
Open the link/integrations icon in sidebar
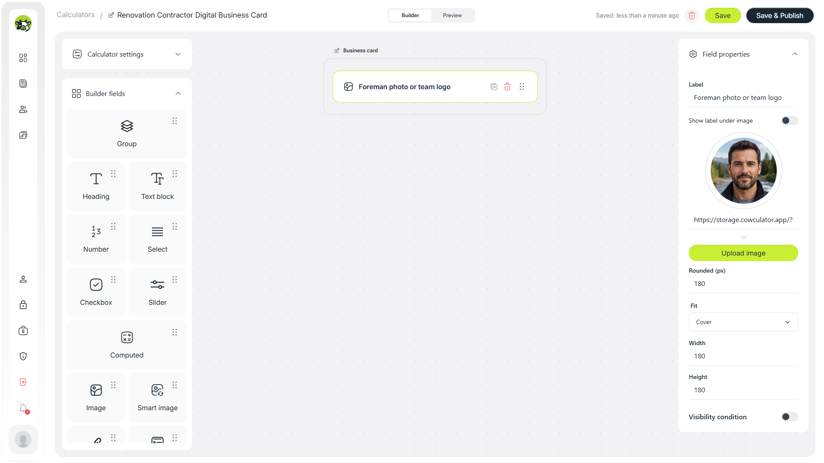[x=23, y=135]
